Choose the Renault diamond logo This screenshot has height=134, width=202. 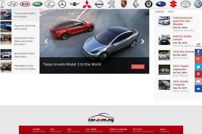[x=136, y=4]
